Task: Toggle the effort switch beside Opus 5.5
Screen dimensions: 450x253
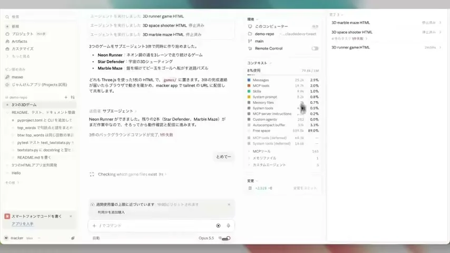Action: (x=227, y=238)
